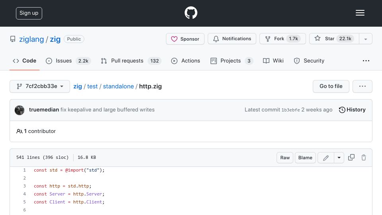Open the zig repository name link
The height and width of the screenshot is (215, 382).
point(55,39)
